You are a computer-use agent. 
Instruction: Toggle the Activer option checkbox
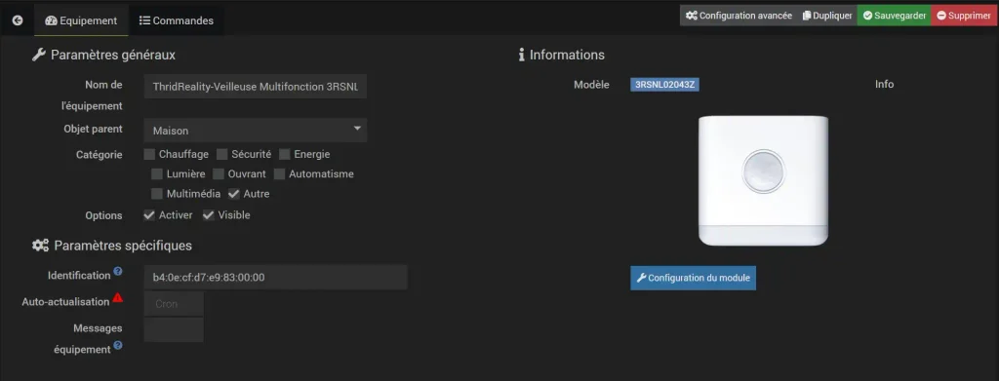point(149,215)
